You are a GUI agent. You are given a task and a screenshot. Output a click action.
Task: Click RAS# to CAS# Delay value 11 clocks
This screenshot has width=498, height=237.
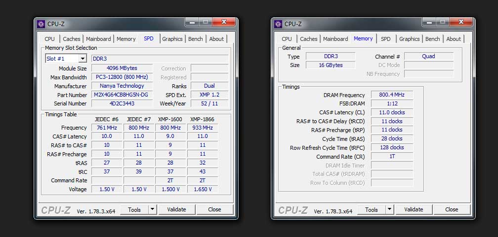[x=392, y=121]
